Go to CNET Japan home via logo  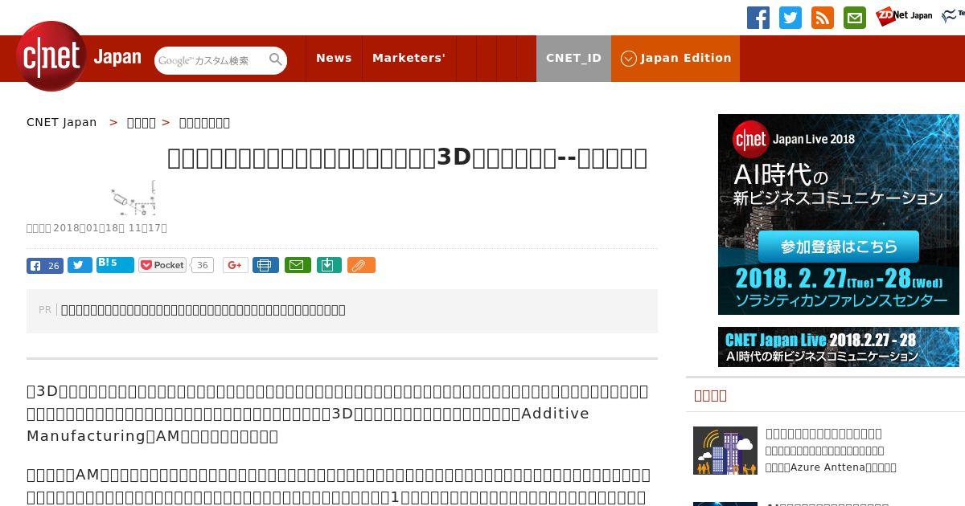click(79, 56)
